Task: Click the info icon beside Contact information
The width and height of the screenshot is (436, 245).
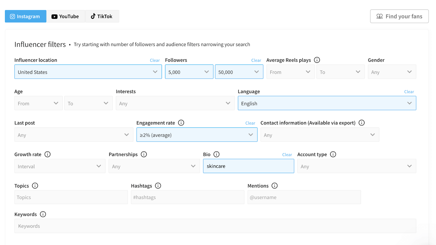Action: (362, 123)
